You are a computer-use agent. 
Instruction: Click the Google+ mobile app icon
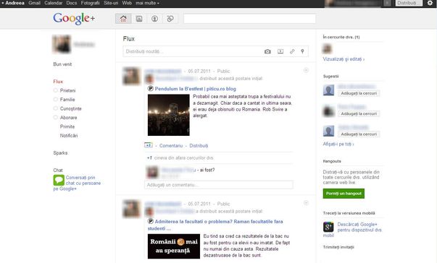(328, 227)
